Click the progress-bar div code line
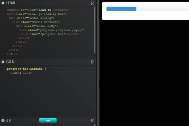189x126 pixels. click(x=49, y=34)
